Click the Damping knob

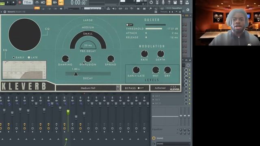65,59
